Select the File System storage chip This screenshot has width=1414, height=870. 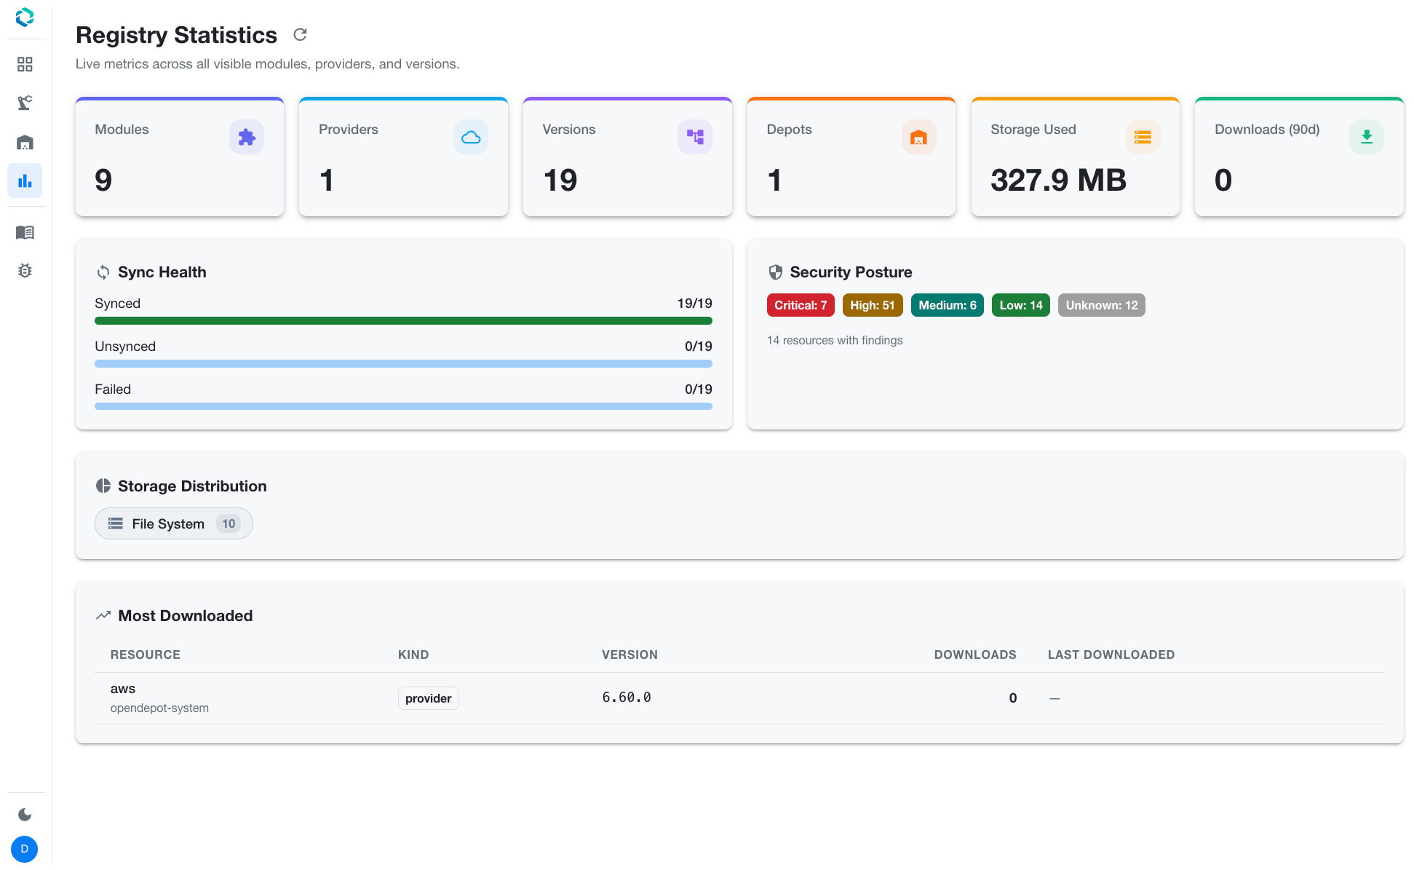point(174,523)
